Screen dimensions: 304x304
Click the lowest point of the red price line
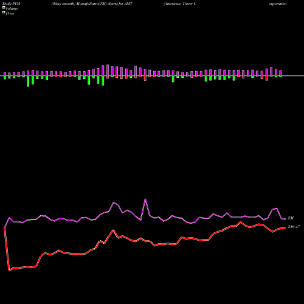9,270
